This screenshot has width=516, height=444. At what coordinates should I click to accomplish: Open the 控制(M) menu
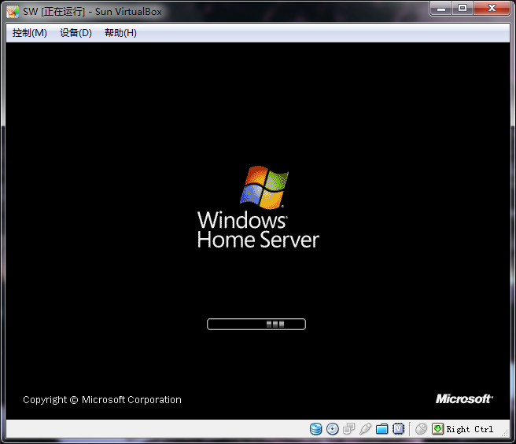point(29,33)
